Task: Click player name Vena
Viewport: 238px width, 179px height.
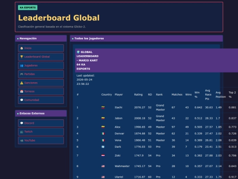Action: 118,140
